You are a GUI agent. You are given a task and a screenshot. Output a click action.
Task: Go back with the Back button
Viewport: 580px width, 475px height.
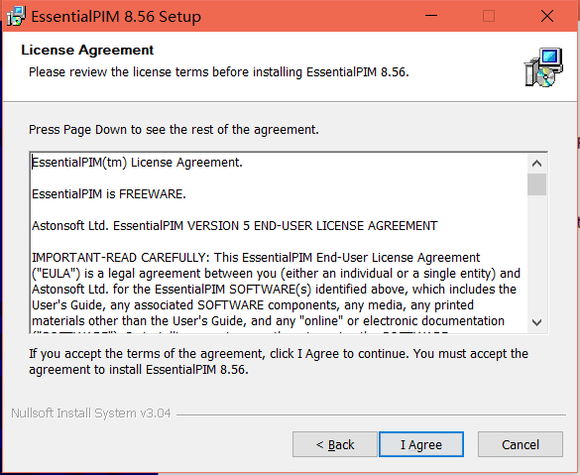[335, 444]
